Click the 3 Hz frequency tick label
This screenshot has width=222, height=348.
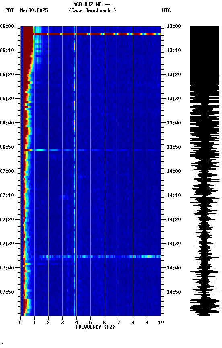coord(62,323)
